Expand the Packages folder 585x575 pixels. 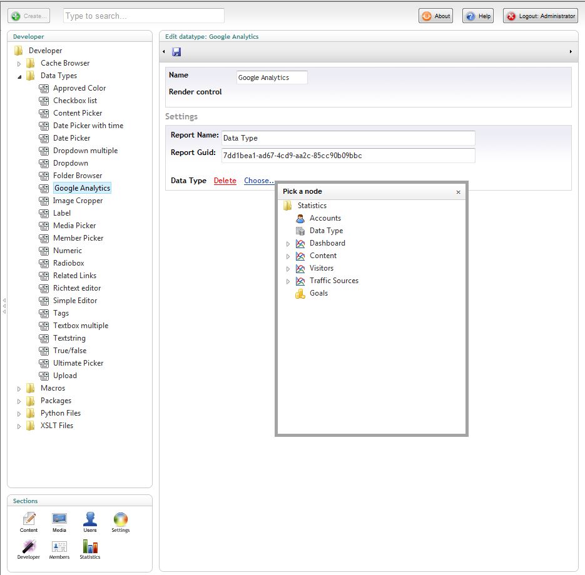[x=19, y=401]
